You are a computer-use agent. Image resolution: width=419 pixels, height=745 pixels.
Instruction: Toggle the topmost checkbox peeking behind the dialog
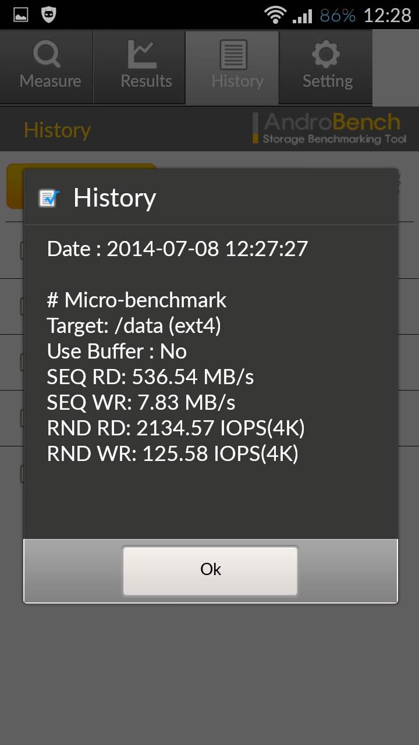click(22, 250)
